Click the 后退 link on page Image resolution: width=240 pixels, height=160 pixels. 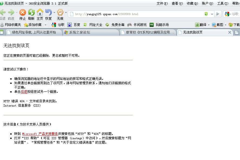(24, 91)
